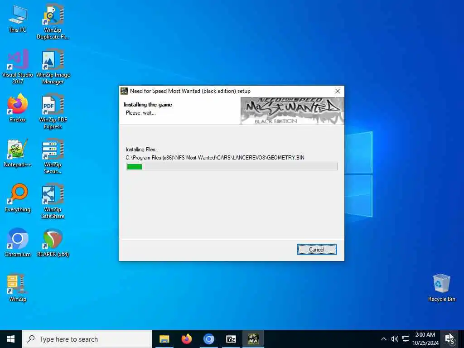This screenshot has height=348, width=464.
Task: Show hidden system tray icons
Action: tap(383, 339)
